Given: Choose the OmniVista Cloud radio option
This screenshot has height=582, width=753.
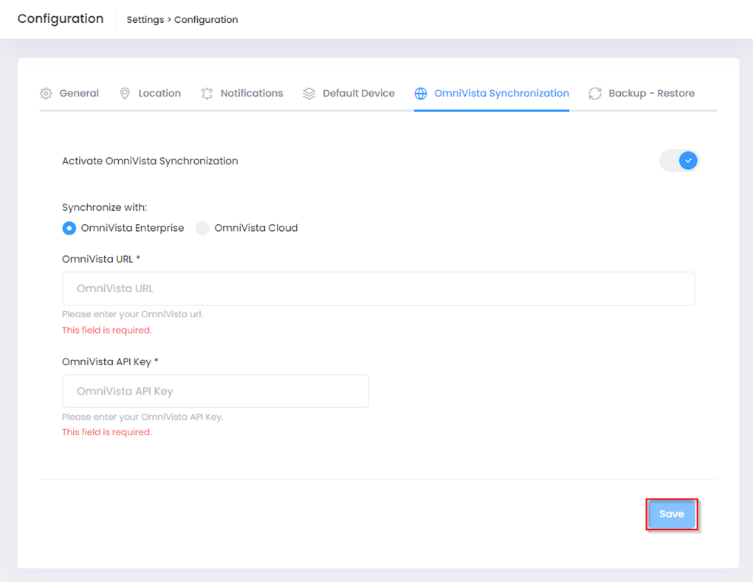Looking at the screenshot, I should (x=202, y=228).
